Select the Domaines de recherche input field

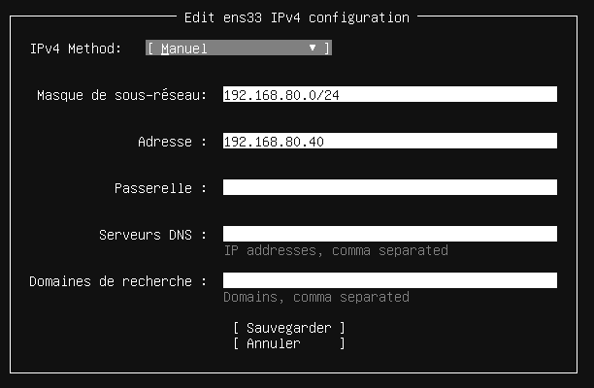point(389,280)
